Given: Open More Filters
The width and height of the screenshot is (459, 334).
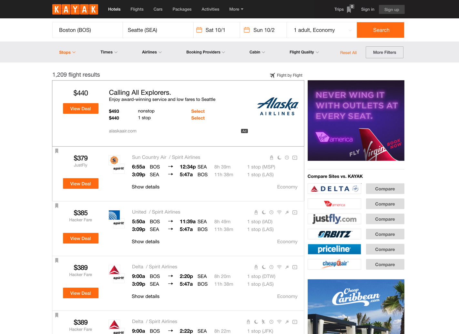Looking at the screenshot, I should [x=384, y=52].
